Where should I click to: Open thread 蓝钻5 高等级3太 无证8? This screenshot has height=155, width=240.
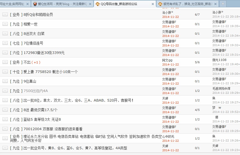click(42, 119)
